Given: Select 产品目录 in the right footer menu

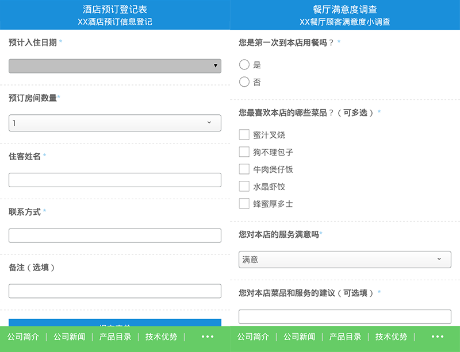Looking at the screenshot, I should click(x=345, y=337).
